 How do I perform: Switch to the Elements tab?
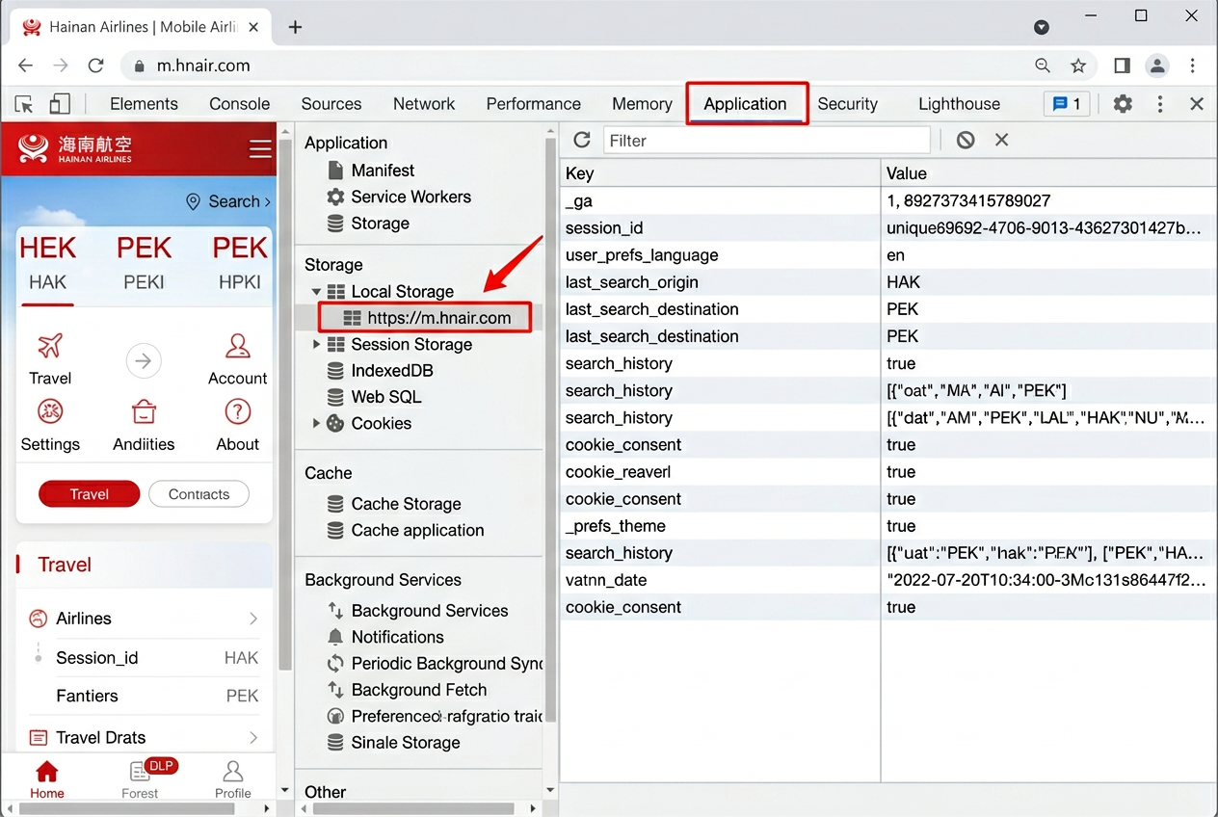(144, 104)
